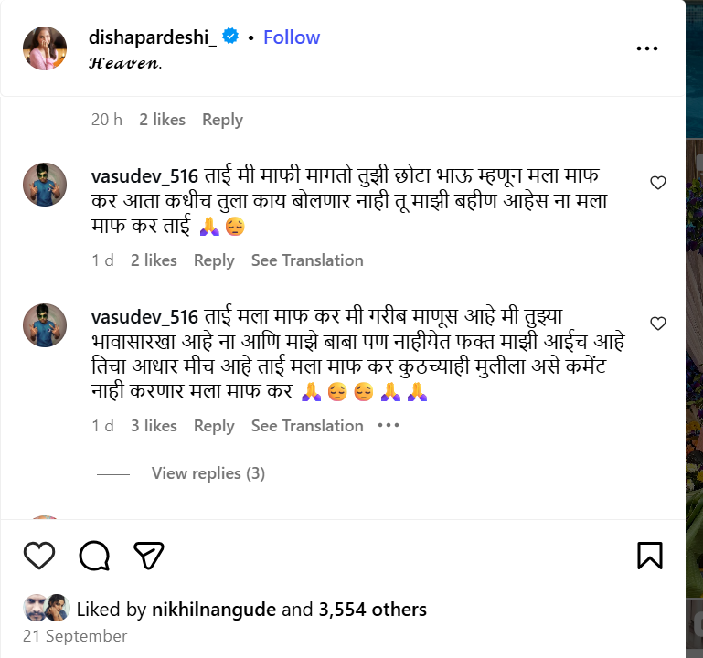
Task: Open post options three-dot menu
Action: (647, 48)
